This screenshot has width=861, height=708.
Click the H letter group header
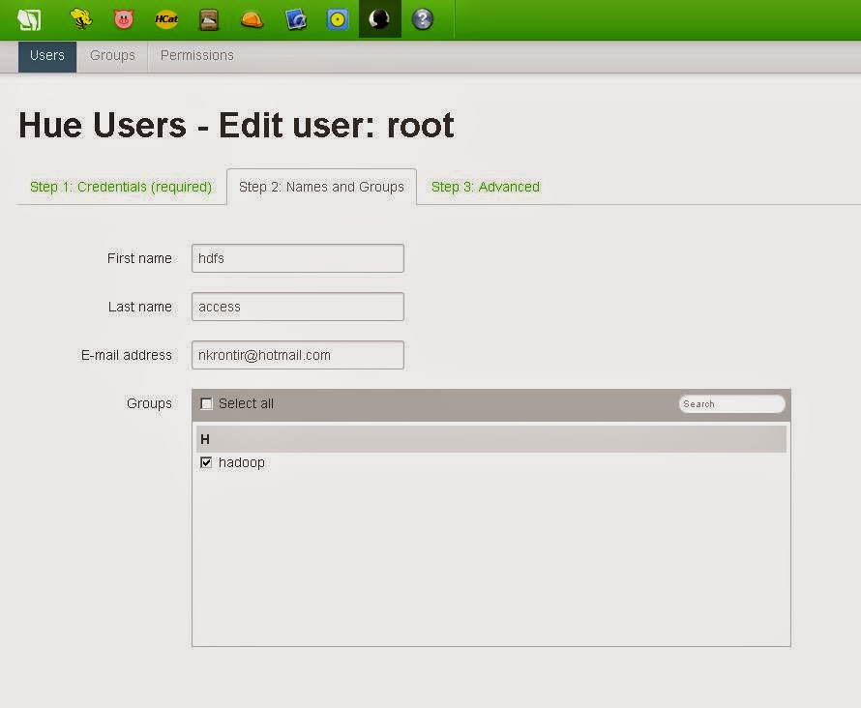click(490, 439)
